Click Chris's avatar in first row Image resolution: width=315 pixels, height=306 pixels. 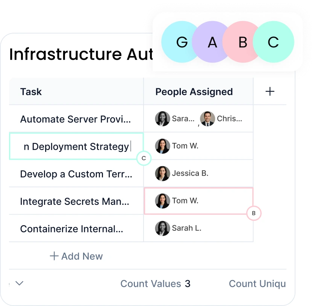pyautogui.click(x=207, y=119)
